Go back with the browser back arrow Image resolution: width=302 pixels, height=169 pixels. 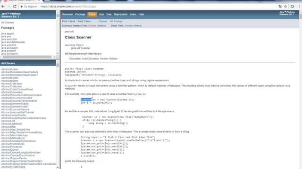tap(3, 6)
